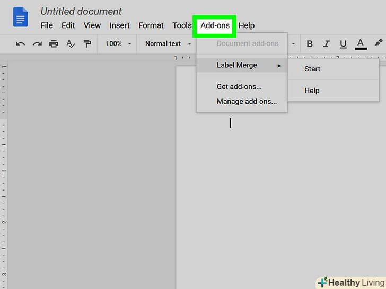Click the Redo arrow icon
Viewport: 386px width, 289px height.
[37, 44]
